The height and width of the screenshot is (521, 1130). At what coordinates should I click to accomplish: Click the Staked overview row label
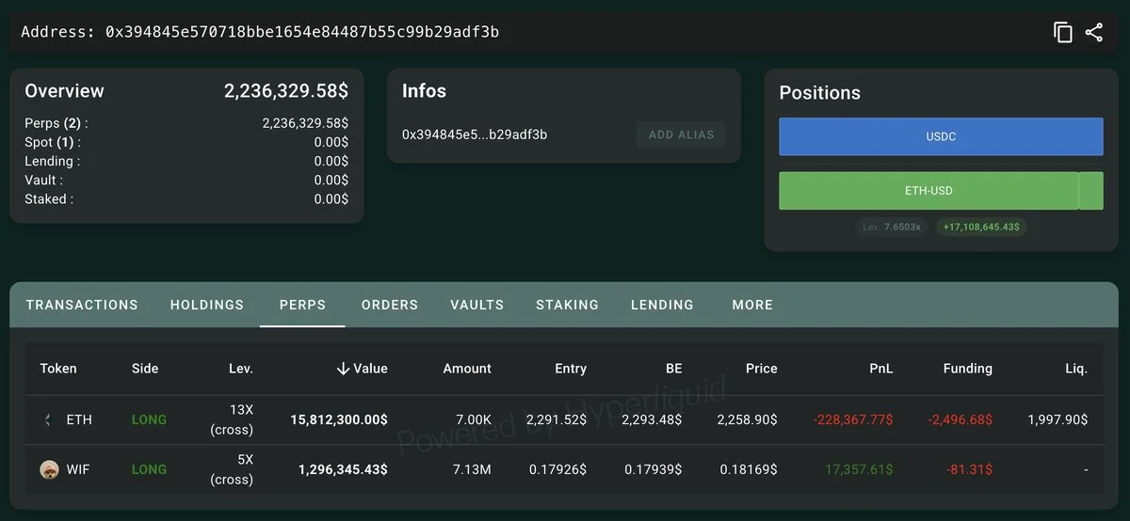tap(49, 198)
